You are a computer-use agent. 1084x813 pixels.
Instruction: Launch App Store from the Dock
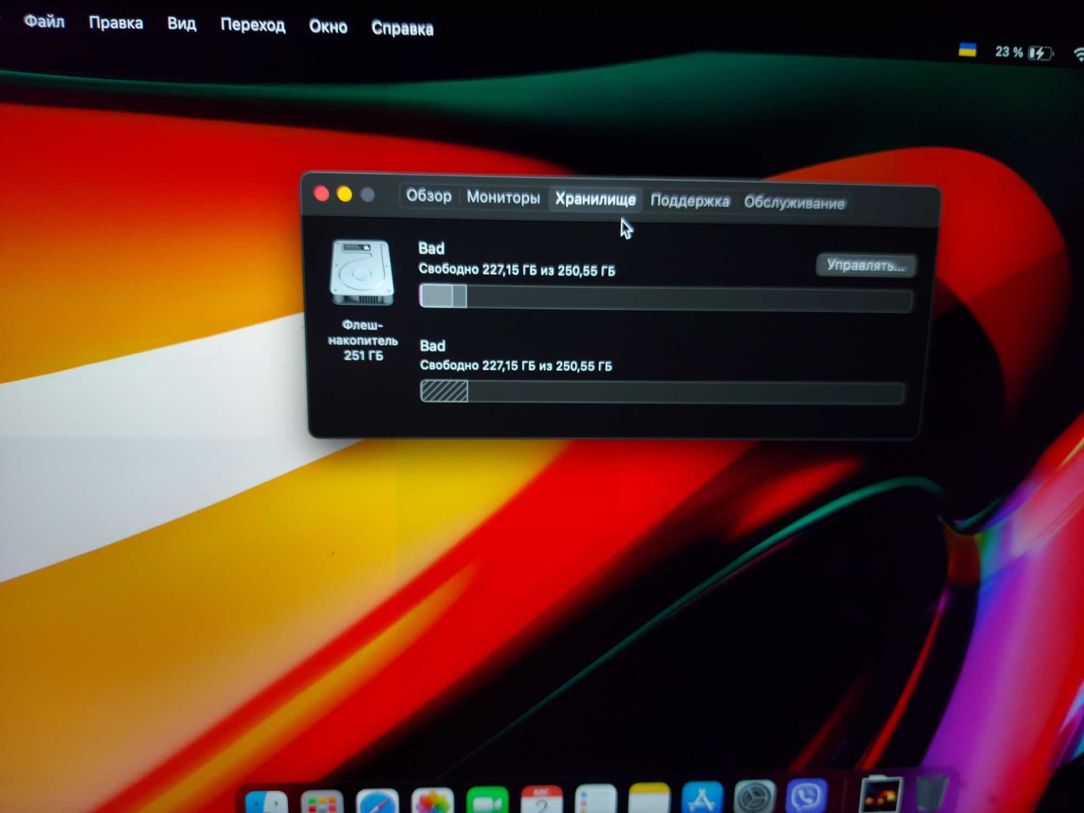tap(702, 797)
